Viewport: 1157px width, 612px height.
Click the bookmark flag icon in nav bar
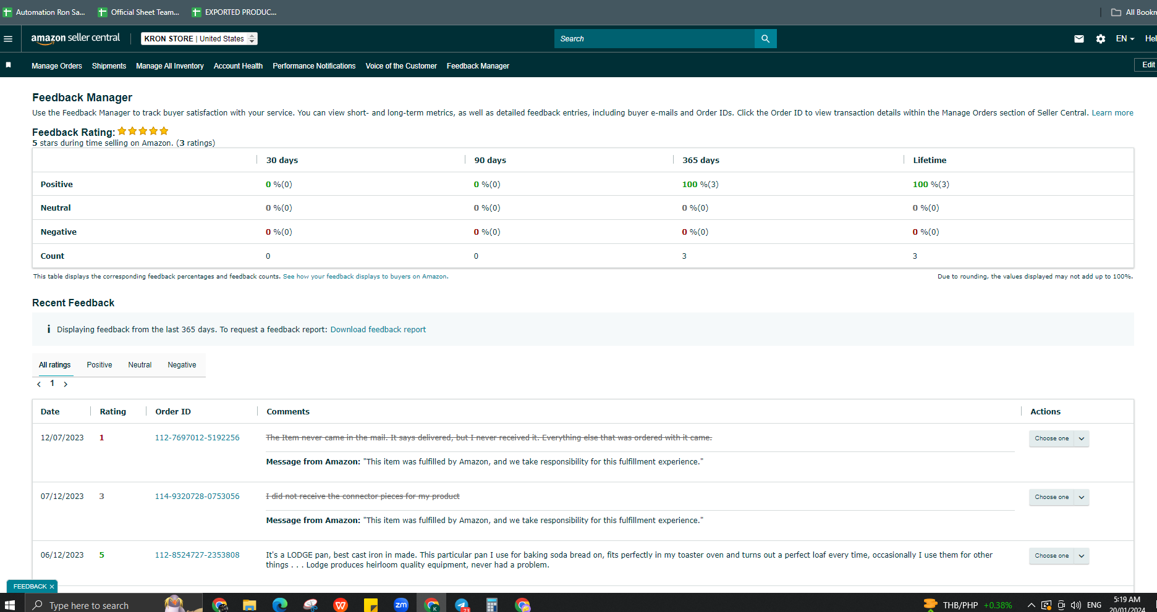coord(8,65)
